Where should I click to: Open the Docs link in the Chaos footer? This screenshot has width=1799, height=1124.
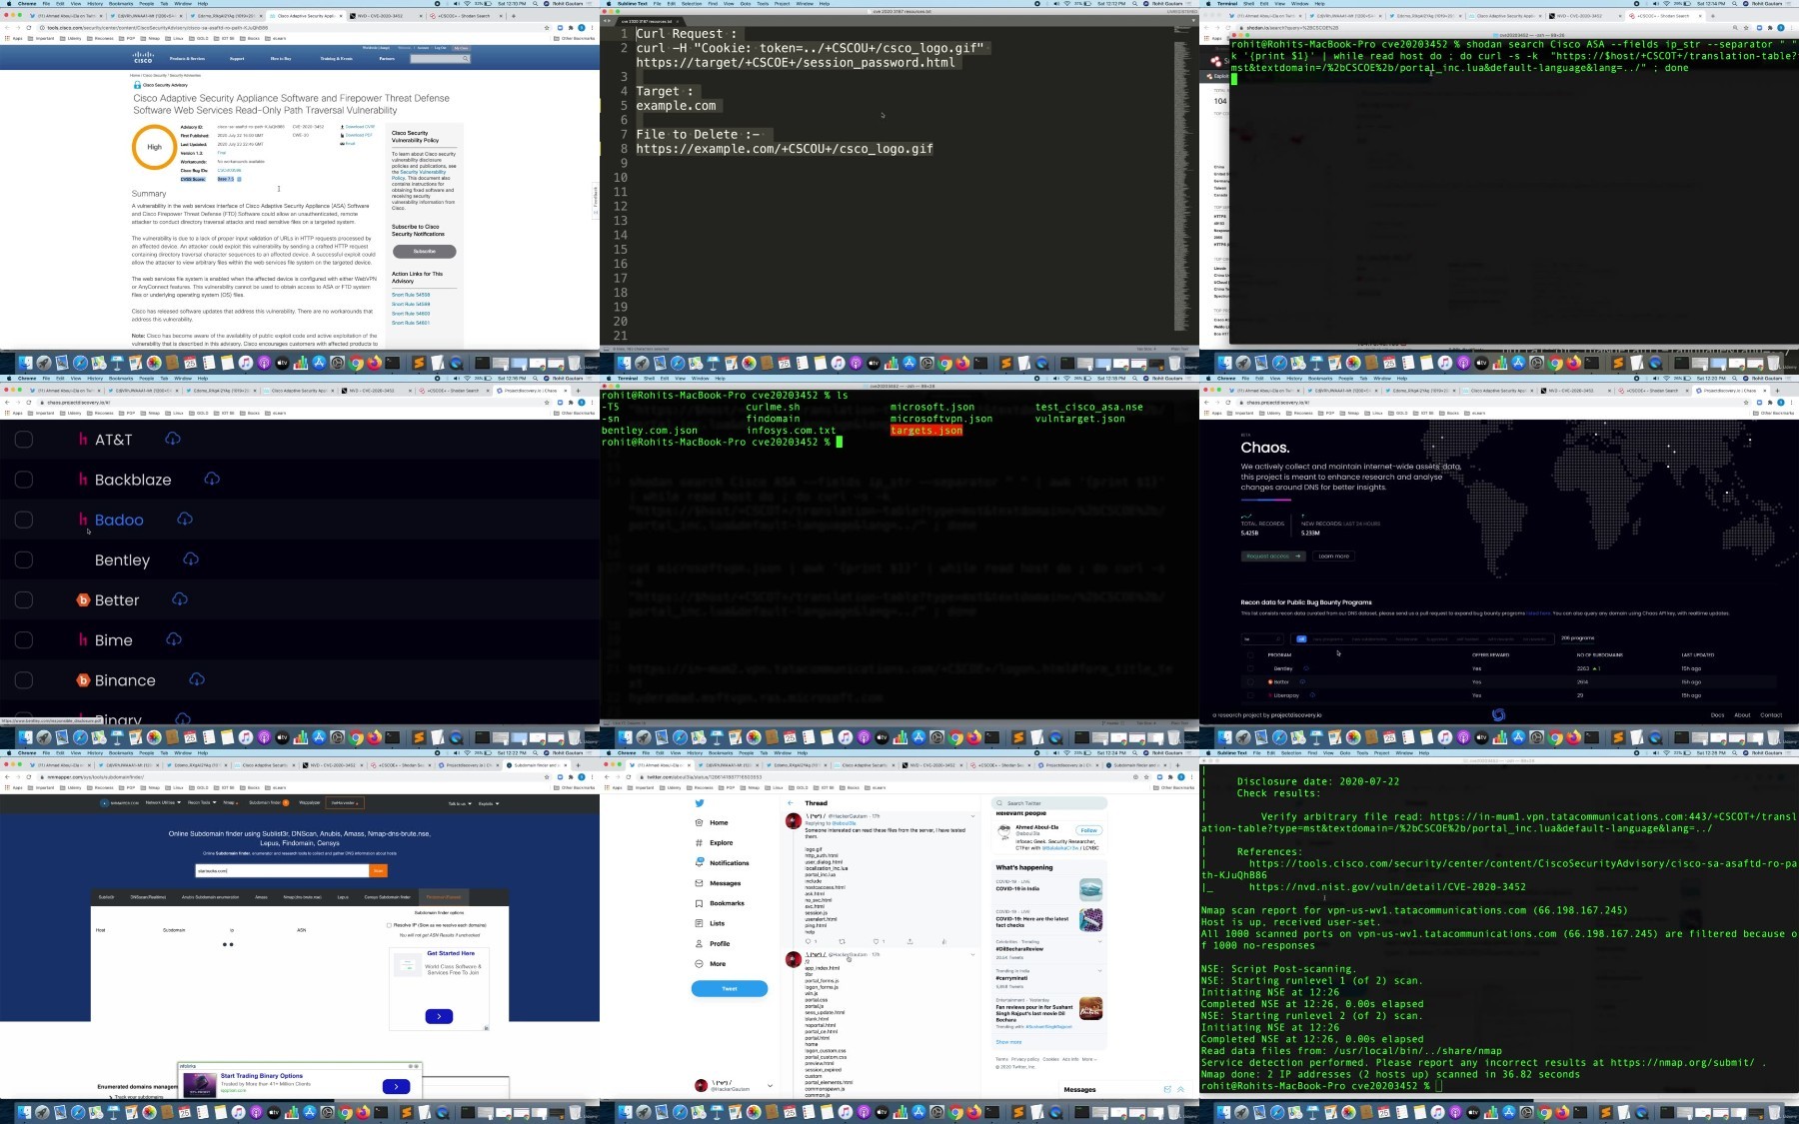click(1717, 714)
